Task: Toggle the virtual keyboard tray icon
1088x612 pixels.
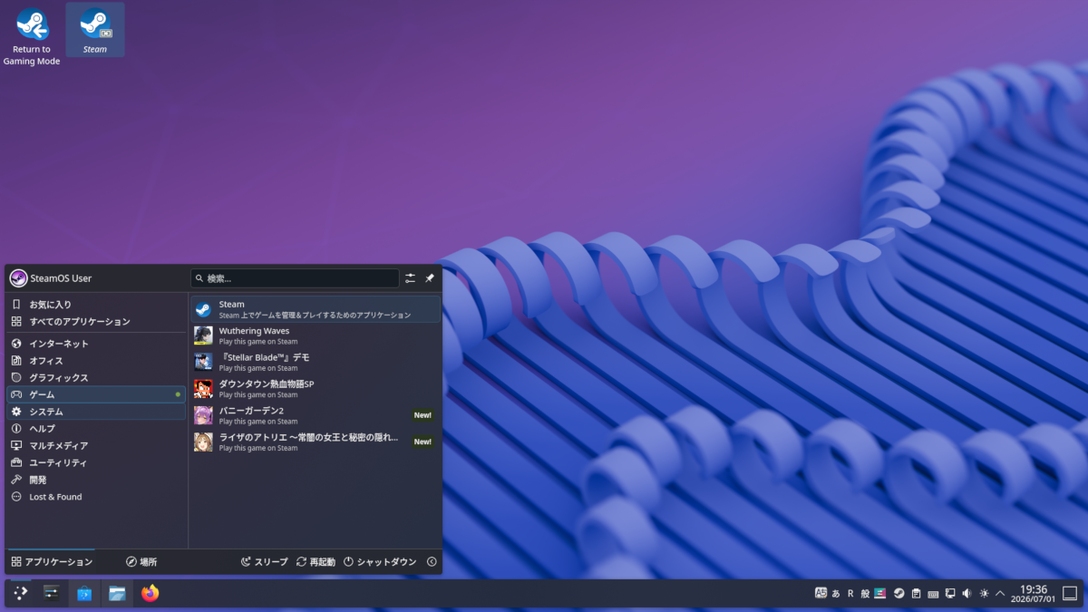Action: point(933,593)
